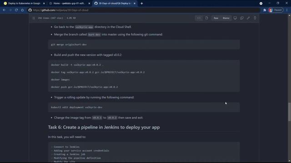Open the browser three-dot menu
The width and height of the screenshot is (291, 163).
287,10
